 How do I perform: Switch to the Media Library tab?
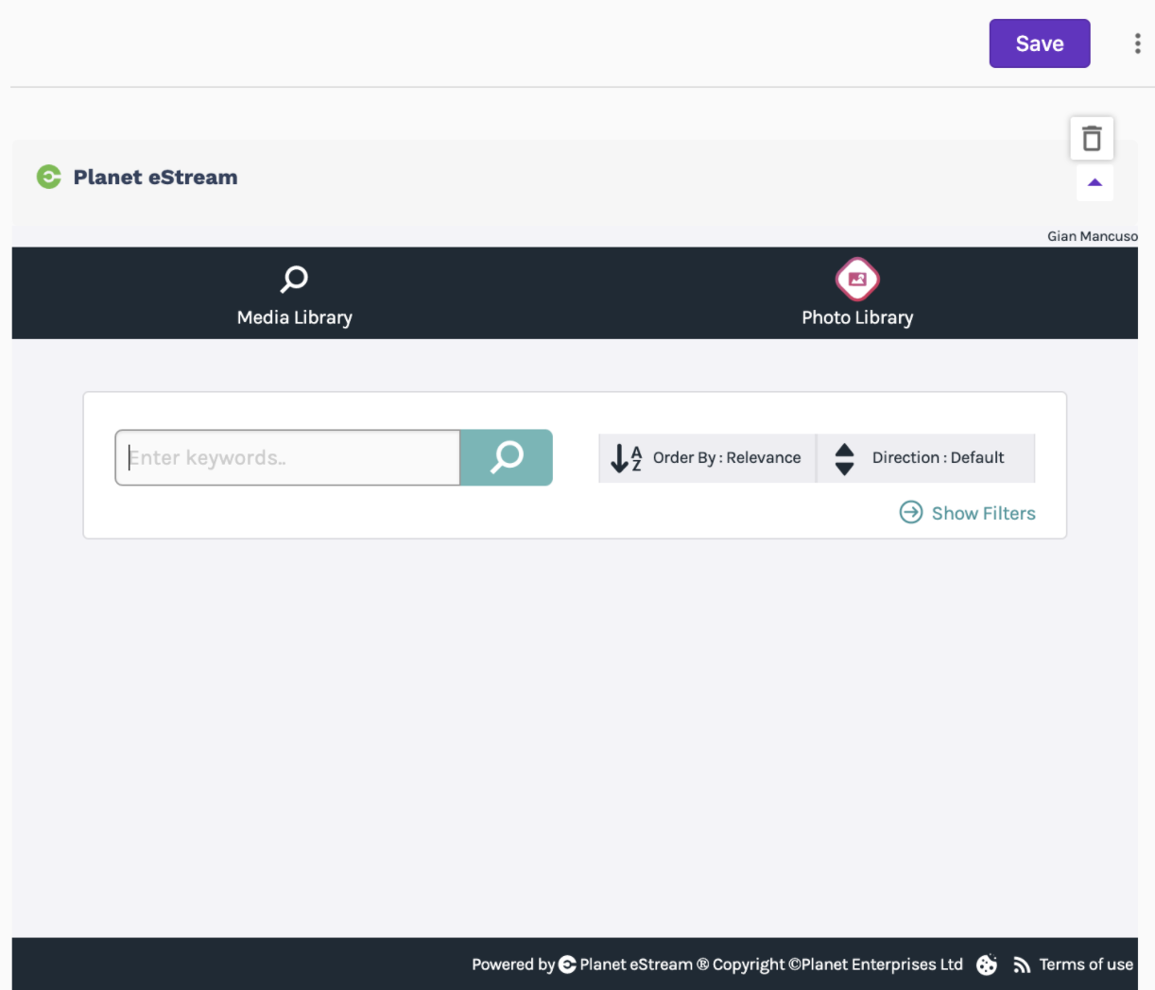pos(294,294)
